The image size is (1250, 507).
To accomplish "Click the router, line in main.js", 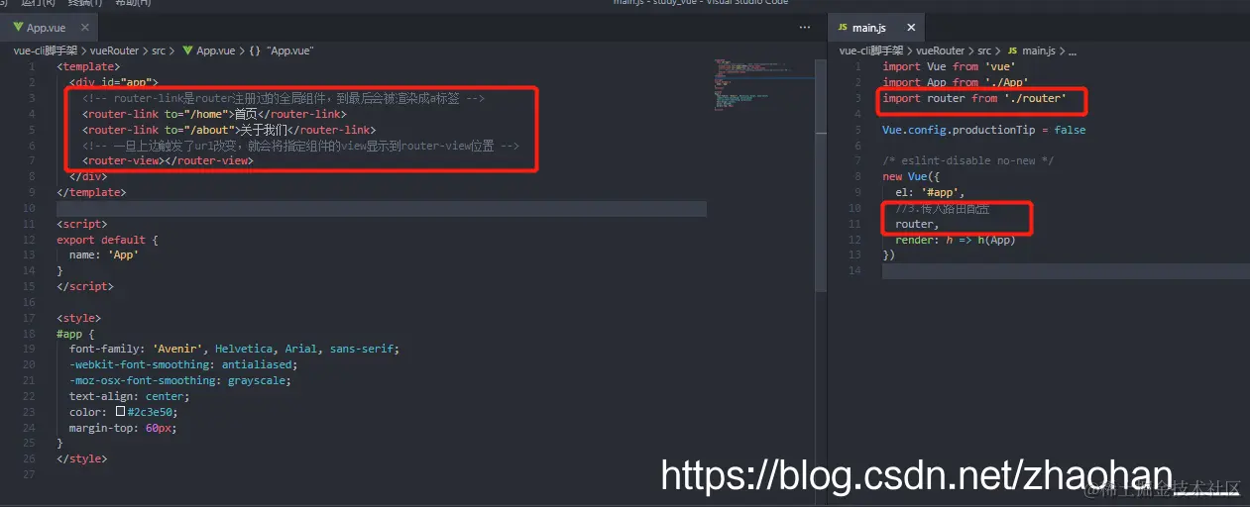I will coord(917,224).
